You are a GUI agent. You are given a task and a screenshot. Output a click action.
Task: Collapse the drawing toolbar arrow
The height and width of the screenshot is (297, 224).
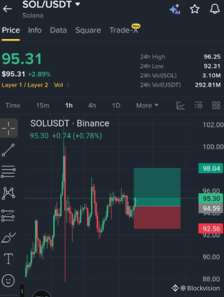(22, 291)
